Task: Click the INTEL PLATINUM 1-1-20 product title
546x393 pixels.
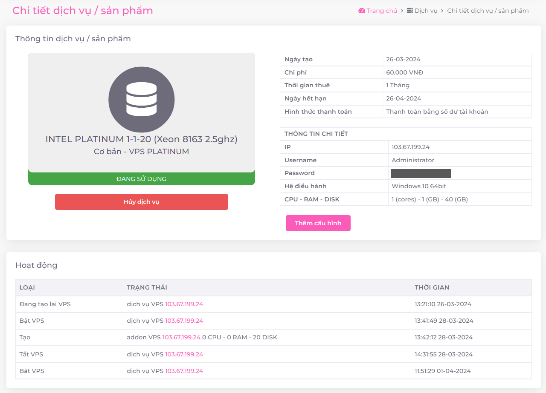Action: coord(142,139)
